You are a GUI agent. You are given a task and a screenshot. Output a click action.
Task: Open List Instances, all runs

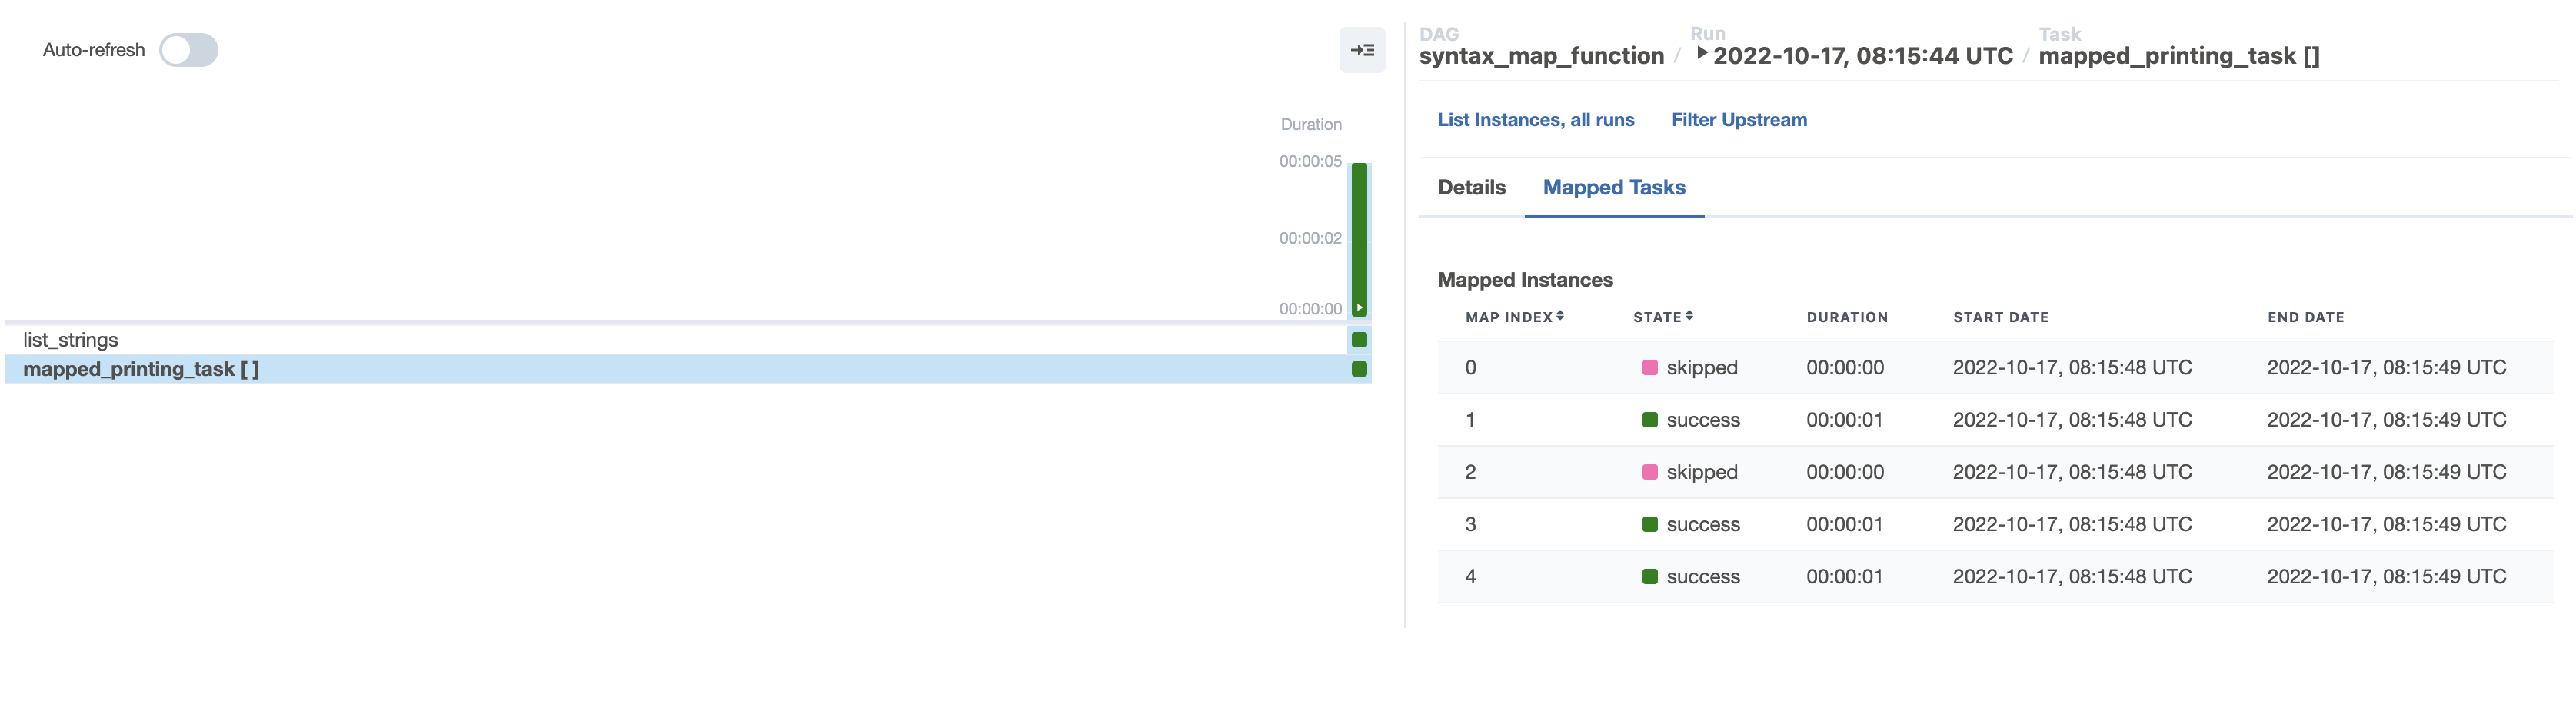[x=1536, y=119]
